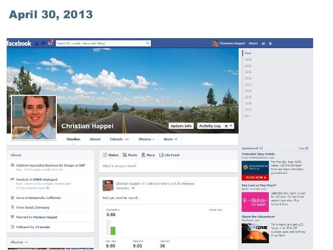Open Christian Happel name in RunKeeper post
Screen dimensions: 333x250
tap(128, 184)
